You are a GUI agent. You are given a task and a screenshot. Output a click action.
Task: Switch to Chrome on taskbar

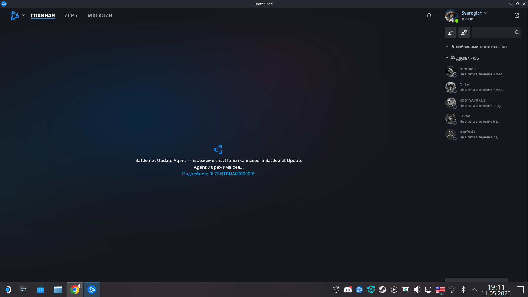tap(75, 290)
